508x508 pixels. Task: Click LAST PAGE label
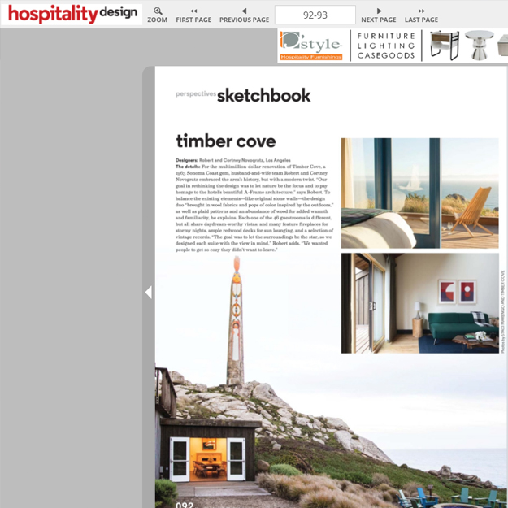tap(421, 20)
